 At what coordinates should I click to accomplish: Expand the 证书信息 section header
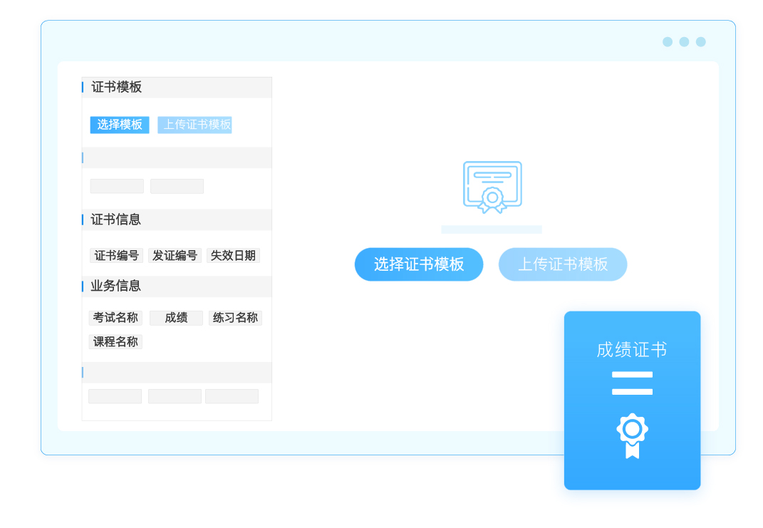tap(116, 219)
